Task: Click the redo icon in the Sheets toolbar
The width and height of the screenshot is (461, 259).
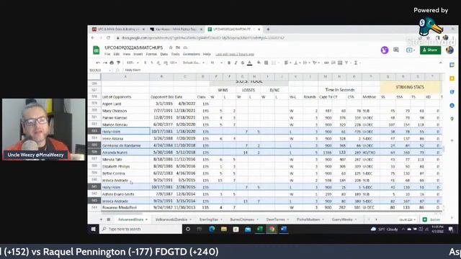Action: [x=104, y=63]
